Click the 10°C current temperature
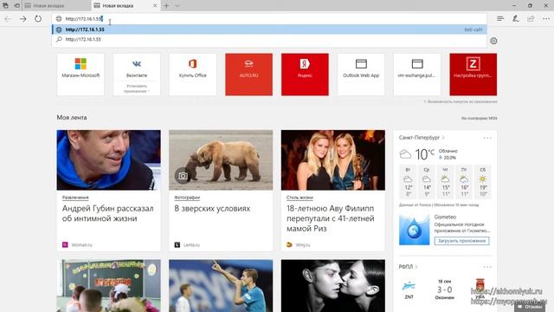Screen dimensions: 554x312 click(425, 154)
